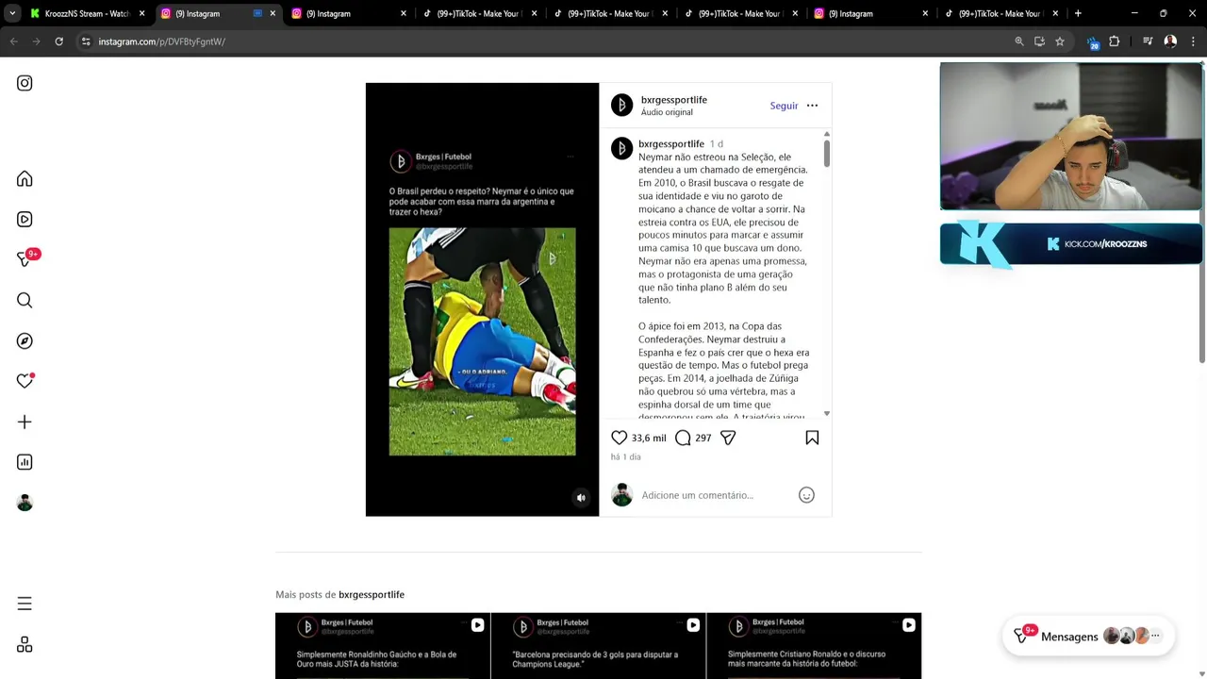Open Notifications heart in sidebar
Screen dimensions: 1207x679
pos(25,381)
